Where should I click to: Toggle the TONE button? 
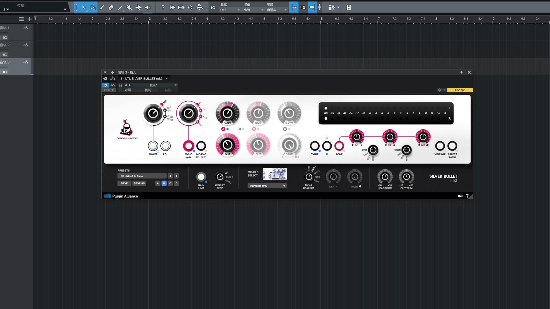(x=339, y=146)
